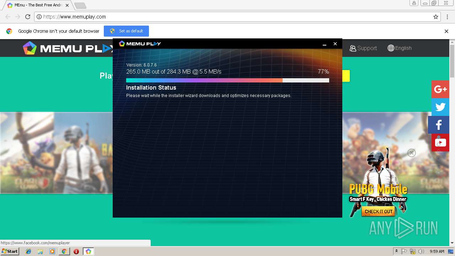
Task: Select the MEmu browser tab
Action: (37, 5)
